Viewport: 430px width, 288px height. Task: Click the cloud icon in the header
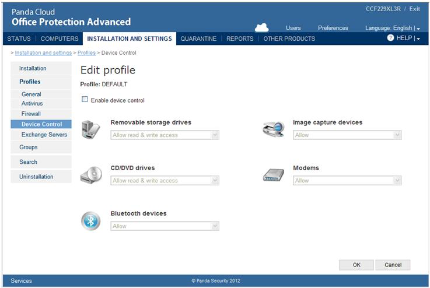click(x=261, y=27)
